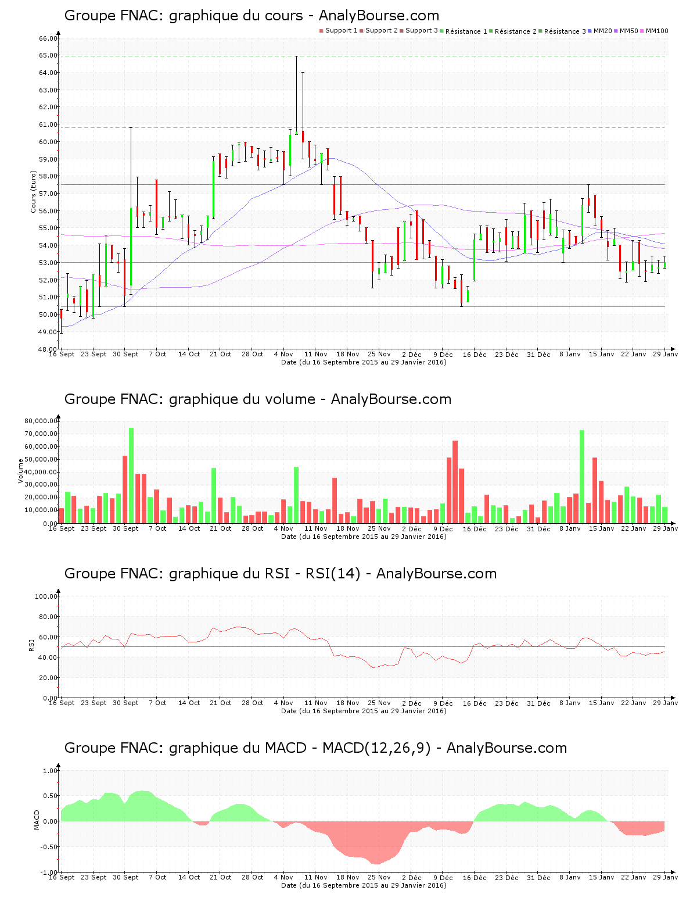
Task: Click the 50,000.00 volume axis label
Action: pos(41,459)
